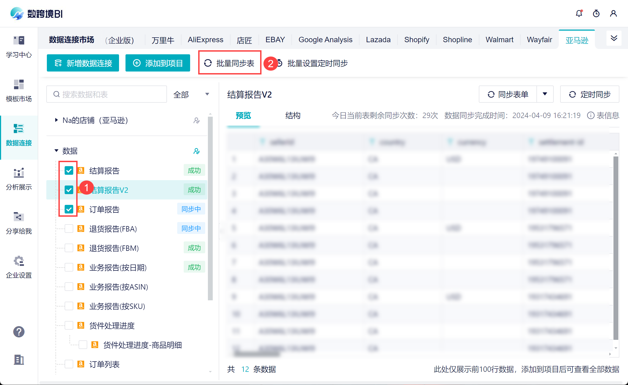Switch to the 结构 tab
Screen dimensions: 628x385
[293, 116]
